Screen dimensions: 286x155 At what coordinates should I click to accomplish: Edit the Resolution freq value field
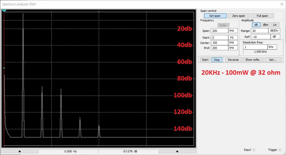(255, 47)
